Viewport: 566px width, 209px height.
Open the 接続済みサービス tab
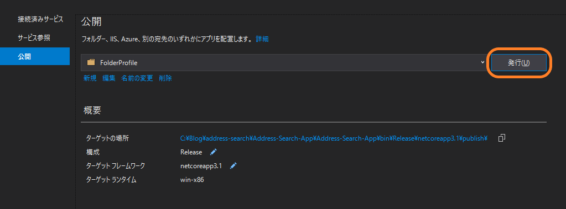[40, 19]
